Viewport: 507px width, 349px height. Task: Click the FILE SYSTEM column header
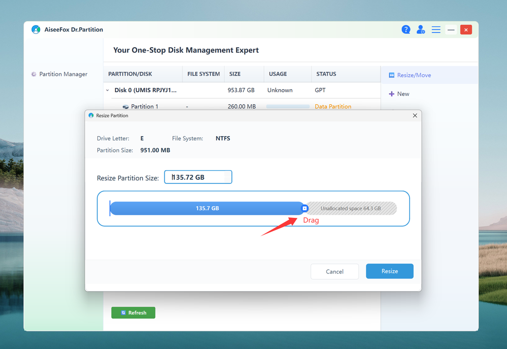point(204,74)
